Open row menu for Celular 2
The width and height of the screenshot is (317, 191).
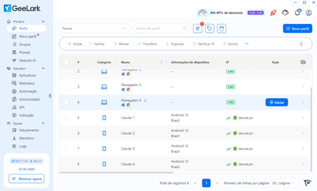(303, 133)
